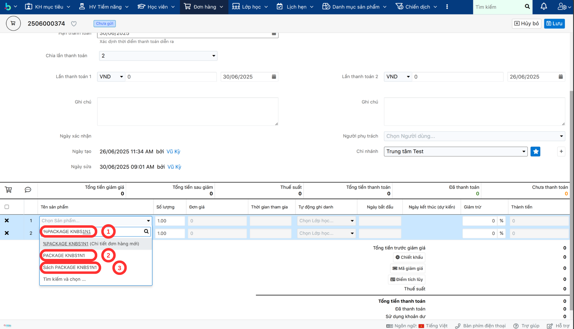The width and height of the screenshot is (574, 329).
Task: Click the comment bubble icon above product table
Action: coord(28,190)
